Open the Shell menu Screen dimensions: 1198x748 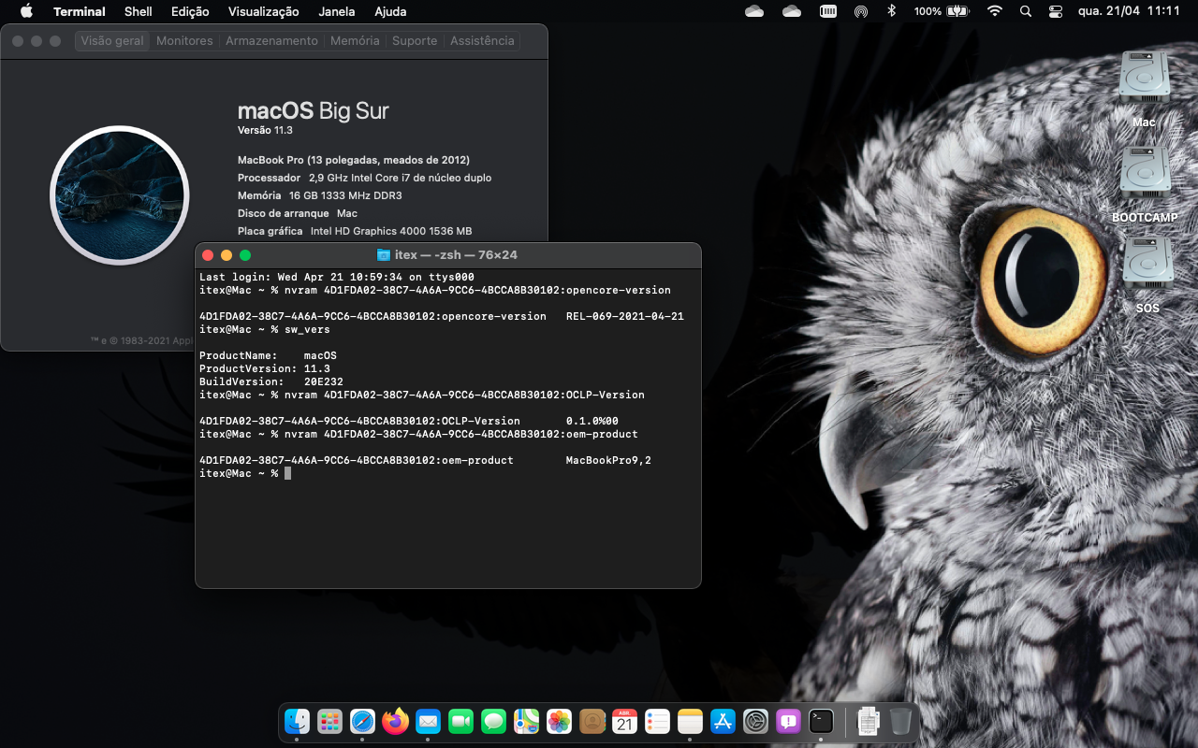tap(138, 11)
